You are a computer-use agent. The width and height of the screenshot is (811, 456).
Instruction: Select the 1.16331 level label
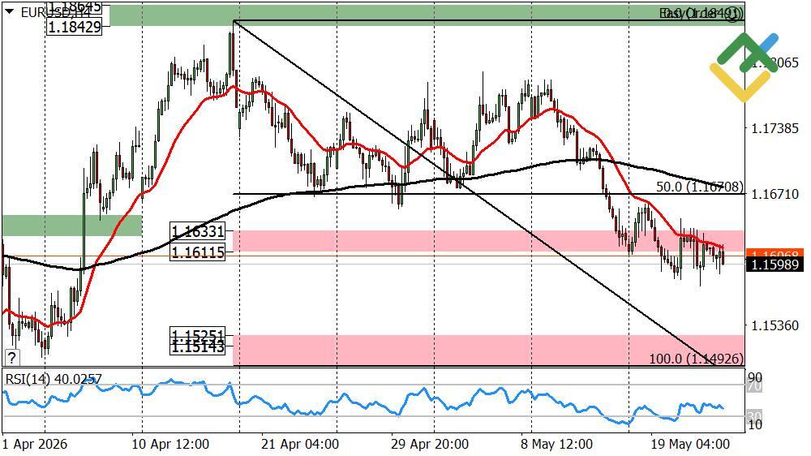point(198,231)
